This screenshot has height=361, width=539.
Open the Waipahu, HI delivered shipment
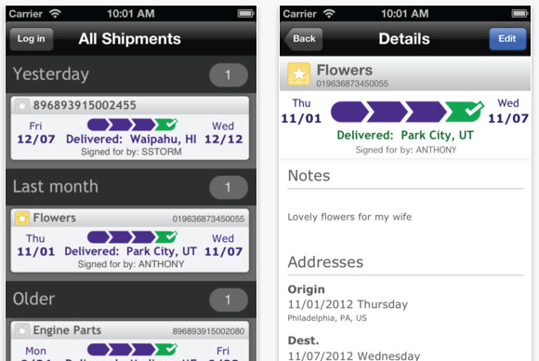130,128
